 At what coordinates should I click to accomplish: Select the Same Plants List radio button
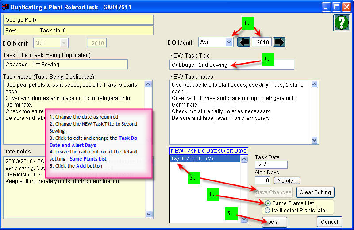[267, 203]
